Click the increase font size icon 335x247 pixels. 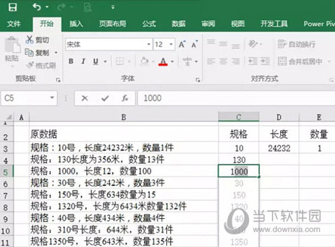pyautogui.click(x=182, y=44)
